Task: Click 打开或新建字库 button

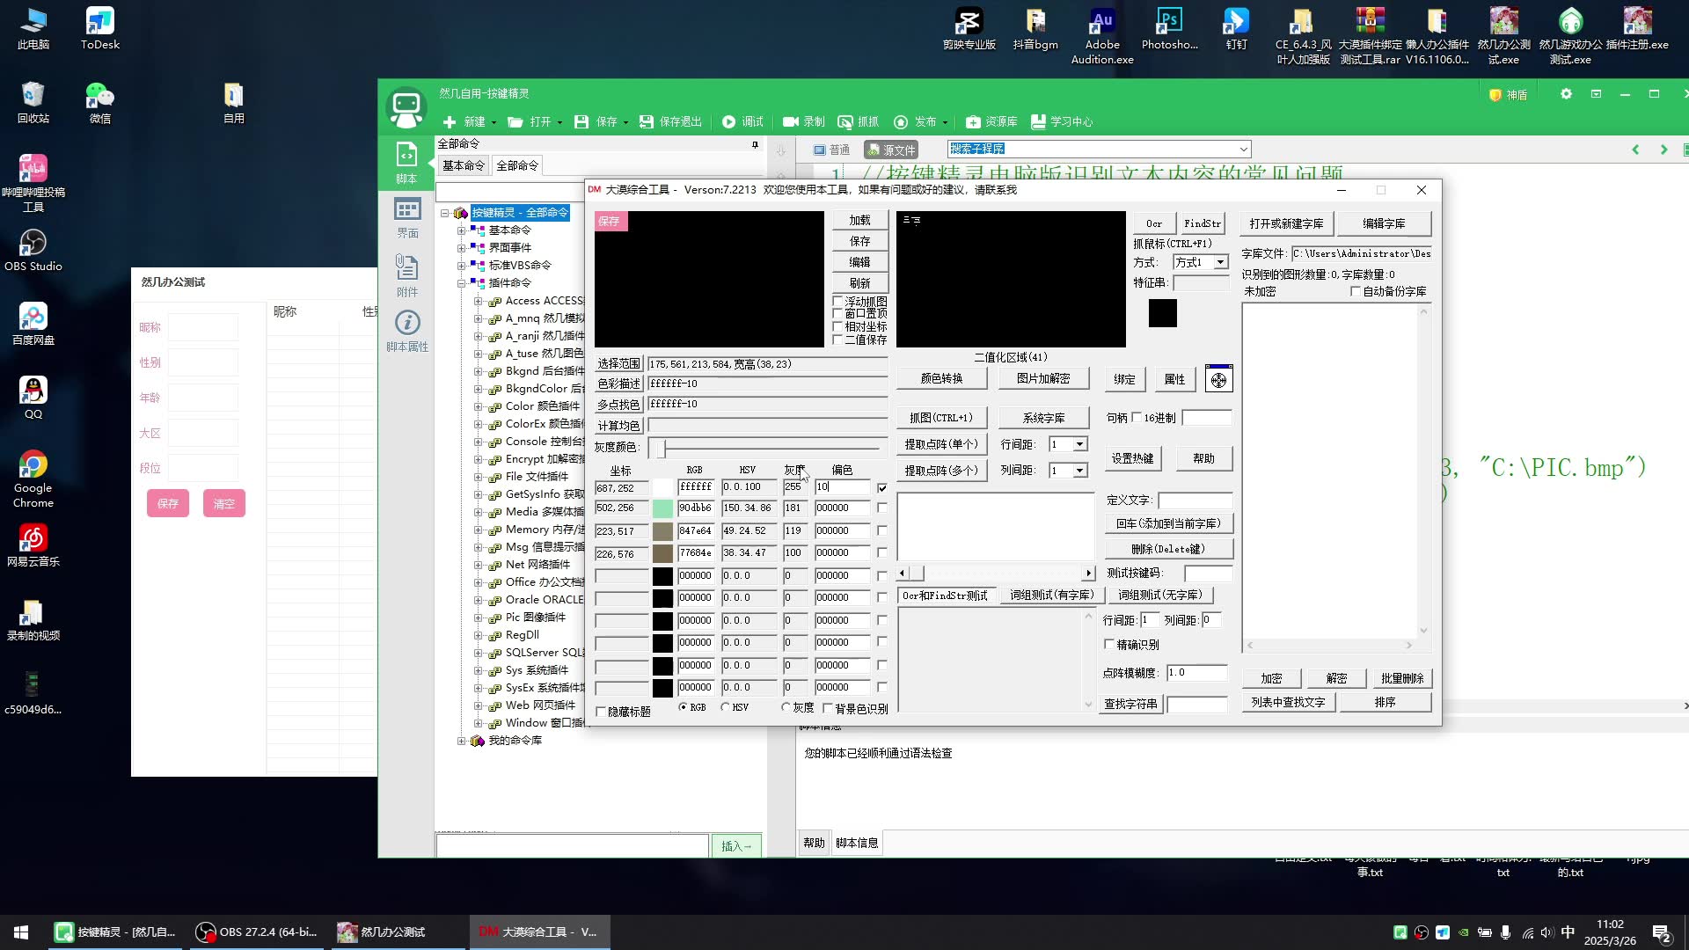Action: (x=1286, y=223)
